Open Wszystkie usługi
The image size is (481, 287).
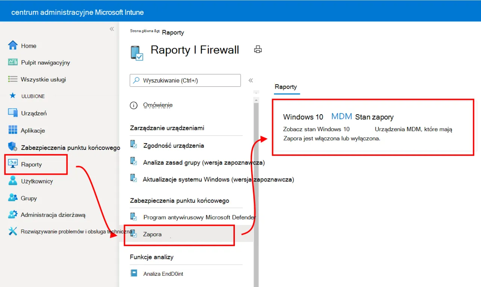pyautogui.click(x=44, y=79)
